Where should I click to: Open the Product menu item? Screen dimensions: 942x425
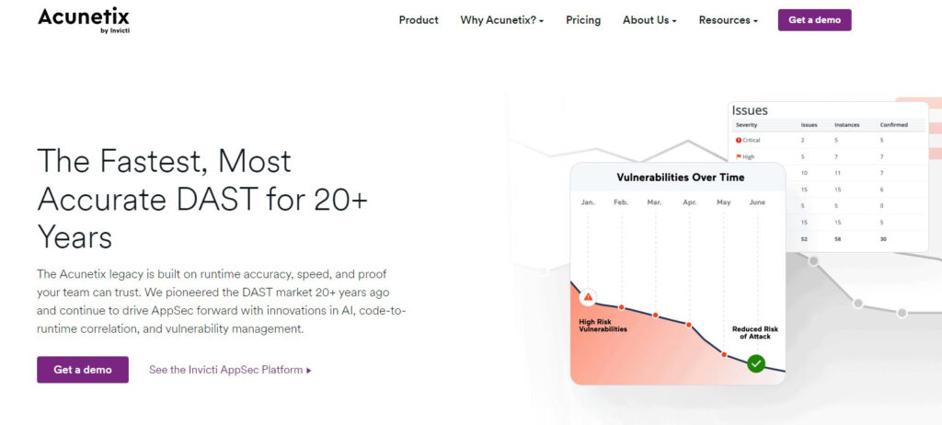419,20
